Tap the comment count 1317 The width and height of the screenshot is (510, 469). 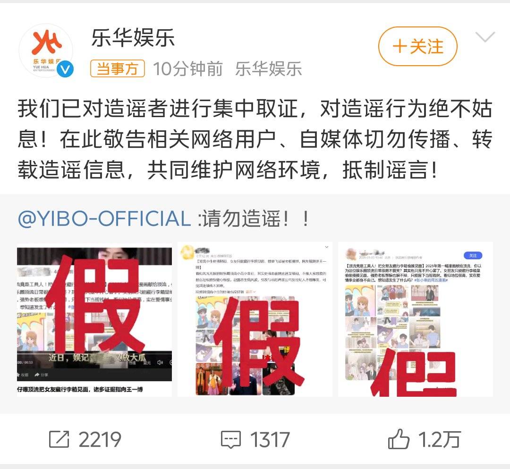(270, 440)
